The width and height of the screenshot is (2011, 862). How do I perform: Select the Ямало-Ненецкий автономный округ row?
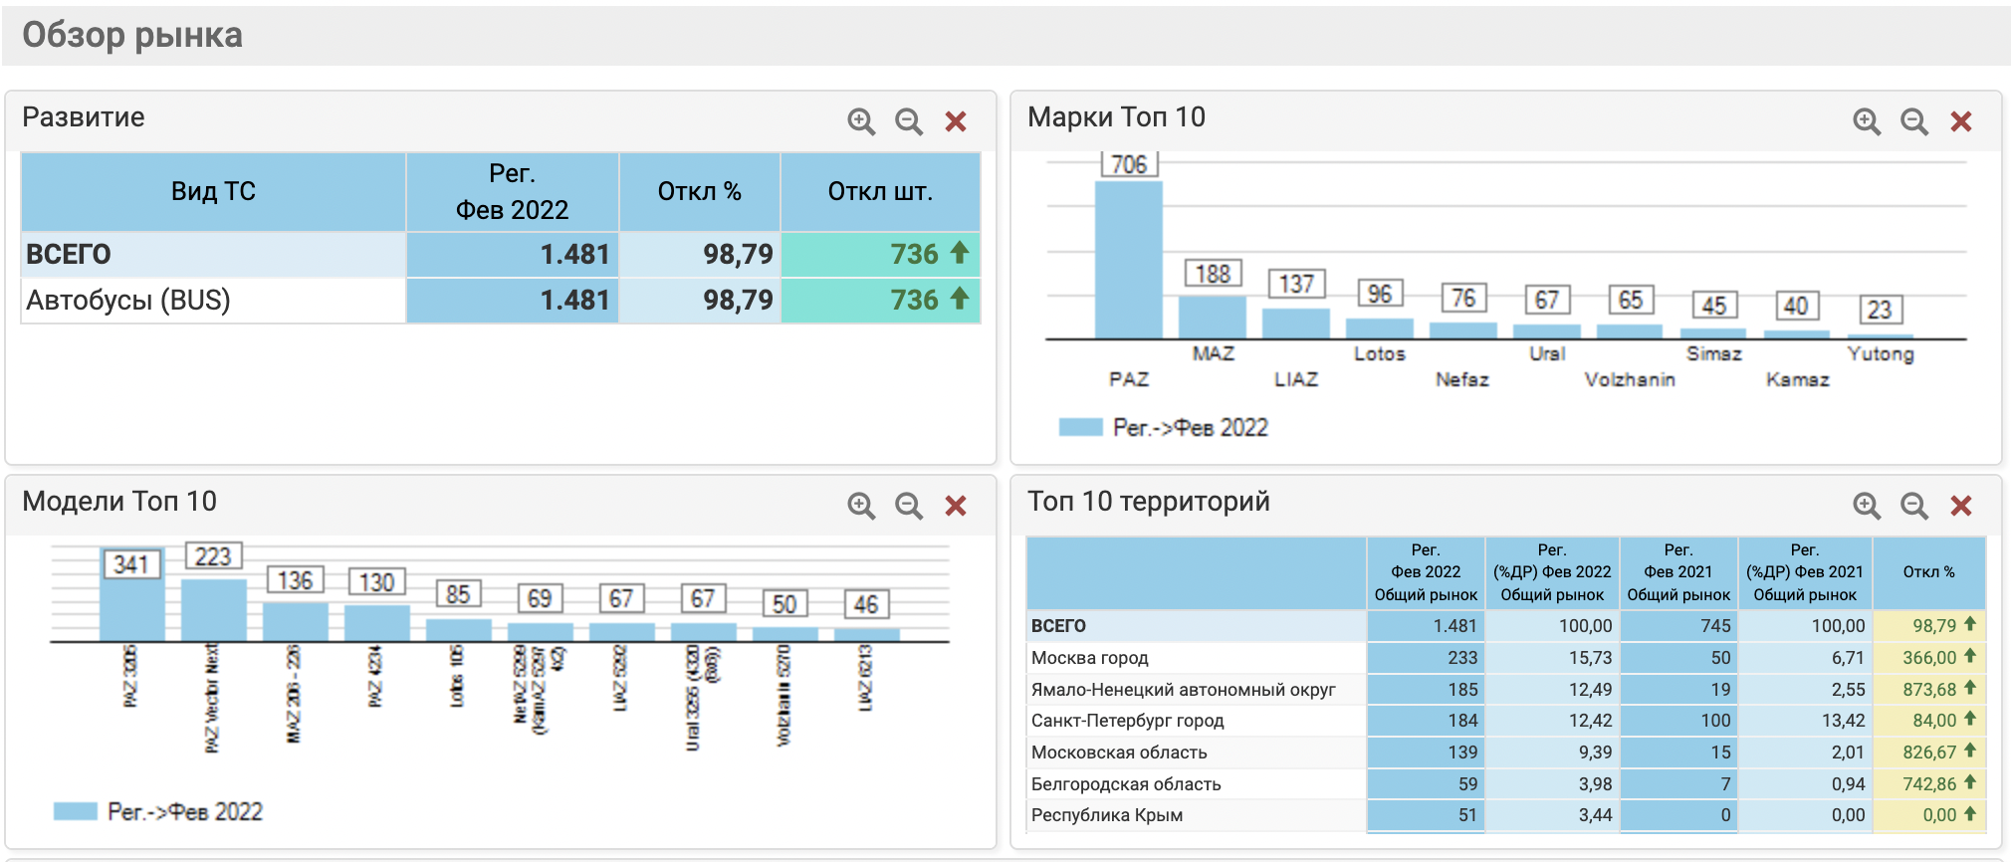coord(1183,690)
